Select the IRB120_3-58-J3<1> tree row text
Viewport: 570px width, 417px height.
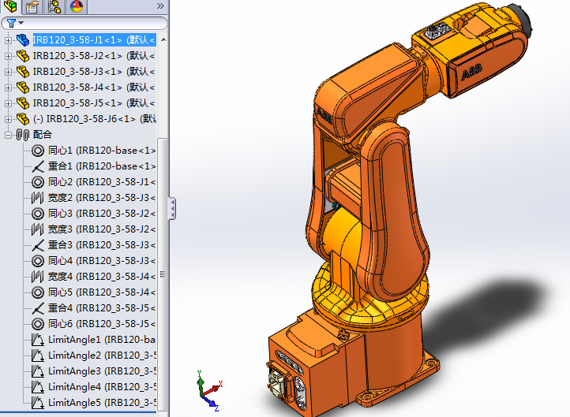(x=94, y=72)
